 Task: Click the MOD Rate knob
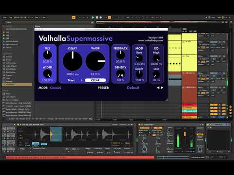coord(139,58)
